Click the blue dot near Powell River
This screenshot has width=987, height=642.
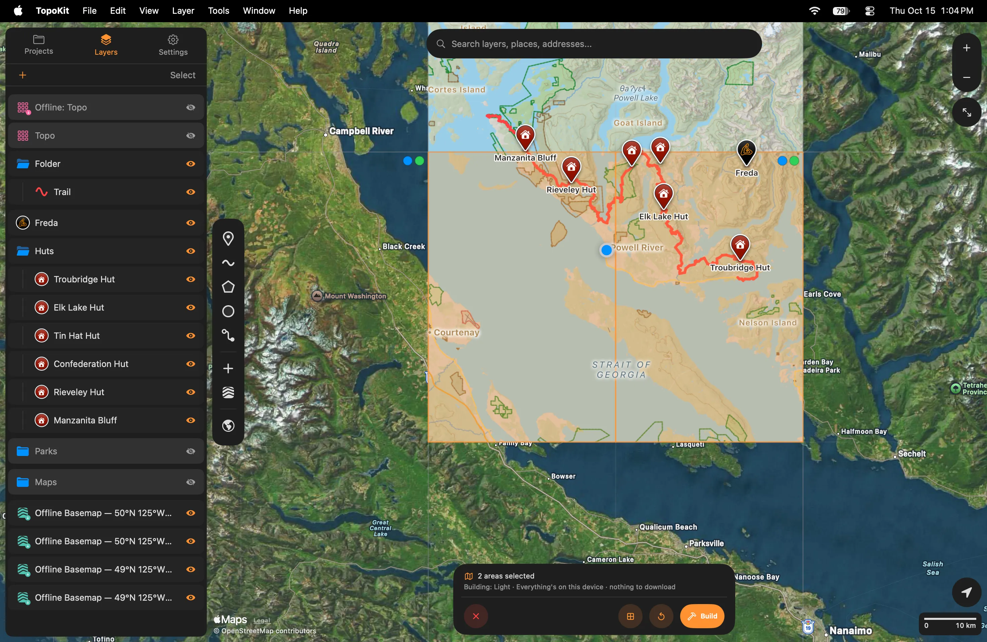tap(606, 250)
